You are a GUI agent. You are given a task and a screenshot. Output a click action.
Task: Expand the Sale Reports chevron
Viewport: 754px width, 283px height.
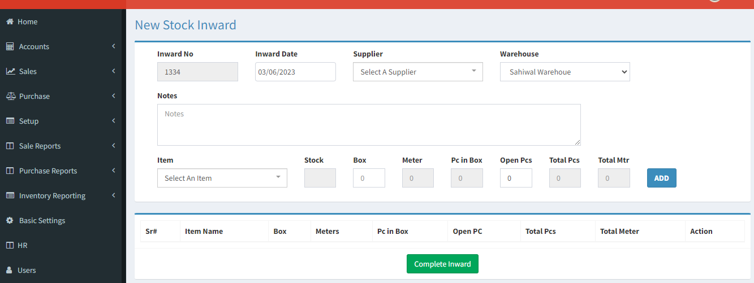pyautogui.click(x=114, y=146)
